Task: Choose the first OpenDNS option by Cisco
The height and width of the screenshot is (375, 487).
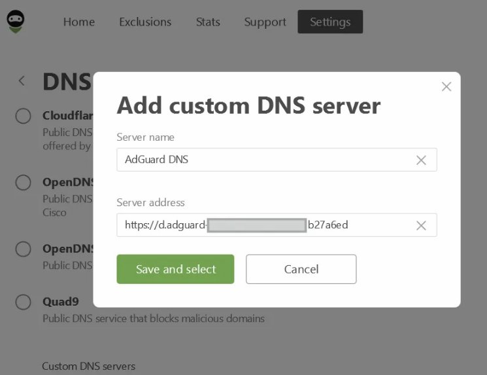Action: [x=23, y=183]
